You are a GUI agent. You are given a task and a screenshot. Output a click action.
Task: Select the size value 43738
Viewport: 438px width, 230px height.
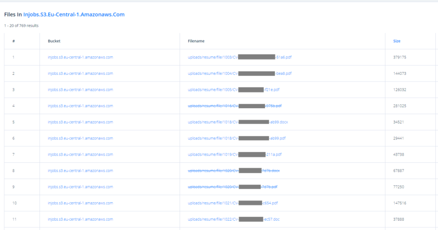(399, 154)
